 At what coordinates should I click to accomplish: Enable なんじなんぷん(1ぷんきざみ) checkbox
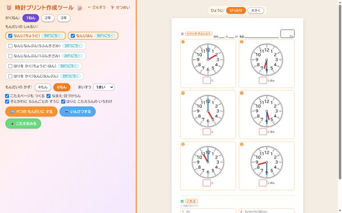click(x=10, y=56)
